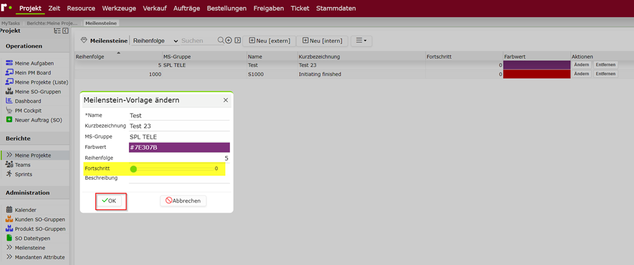Open PM Cockpit from the sidebar
This screenshot has width=634, height=265.
click(x=24, y=110)
